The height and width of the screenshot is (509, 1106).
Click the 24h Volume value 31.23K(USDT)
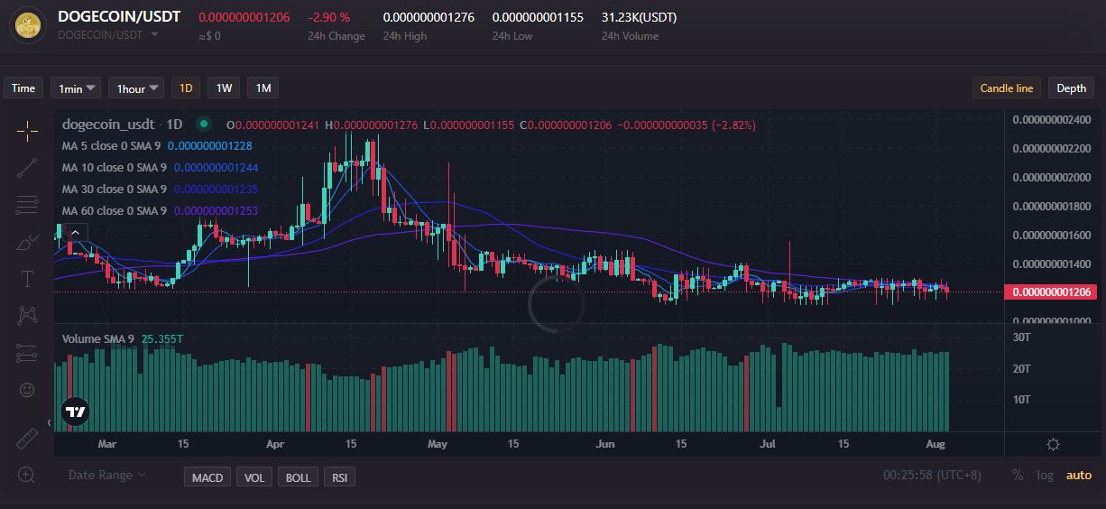point(639,17)
